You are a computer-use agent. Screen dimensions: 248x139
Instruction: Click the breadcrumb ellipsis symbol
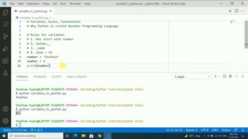coord(53,18)
